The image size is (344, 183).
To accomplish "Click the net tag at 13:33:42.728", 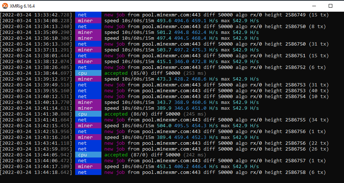I will (88, 15).
